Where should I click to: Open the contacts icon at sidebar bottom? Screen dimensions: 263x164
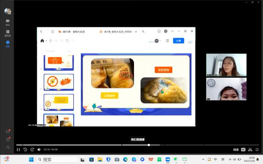8,147
